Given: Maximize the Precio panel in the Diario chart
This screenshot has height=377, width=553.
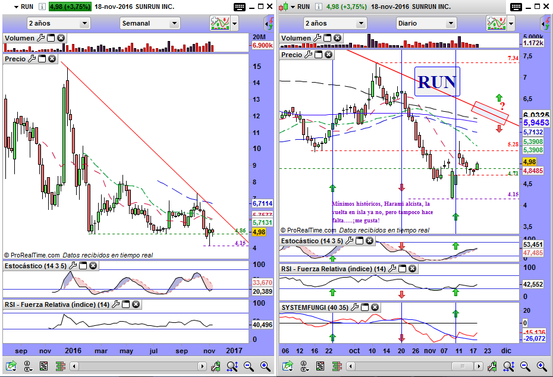Looking at the screenshot, I should tap(319, 54).
